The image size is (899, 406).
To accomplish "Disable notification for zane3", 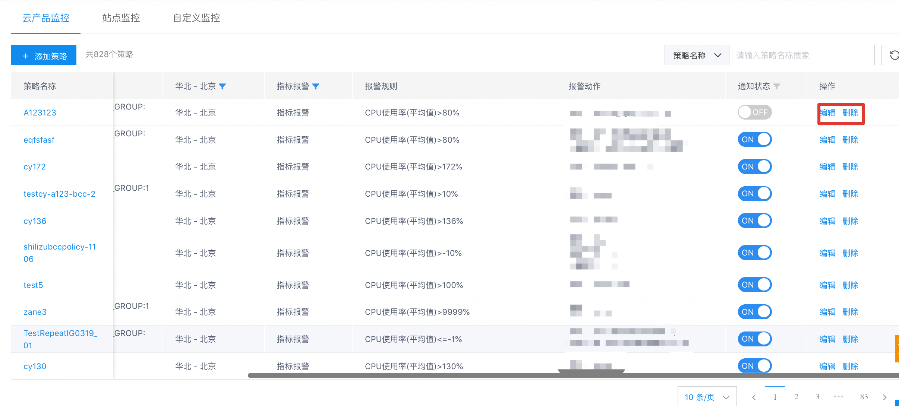I will [755, 312].
